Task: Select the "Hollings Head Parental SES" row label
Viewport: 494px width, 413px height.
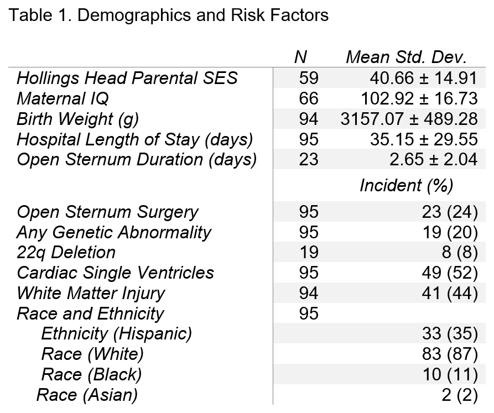Action: tap(127, 78)
